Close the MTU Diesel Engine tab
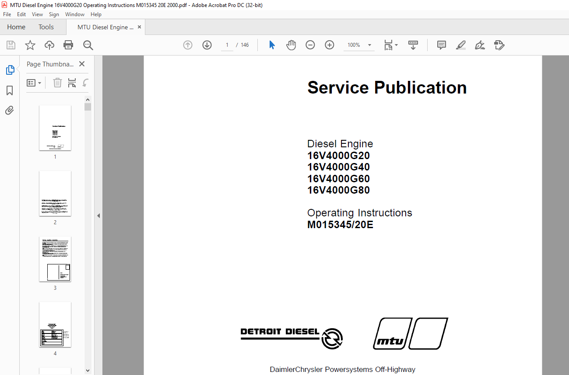Image resolution: width=569 pixels, height=375 pixels. click(x=140, y=27)
